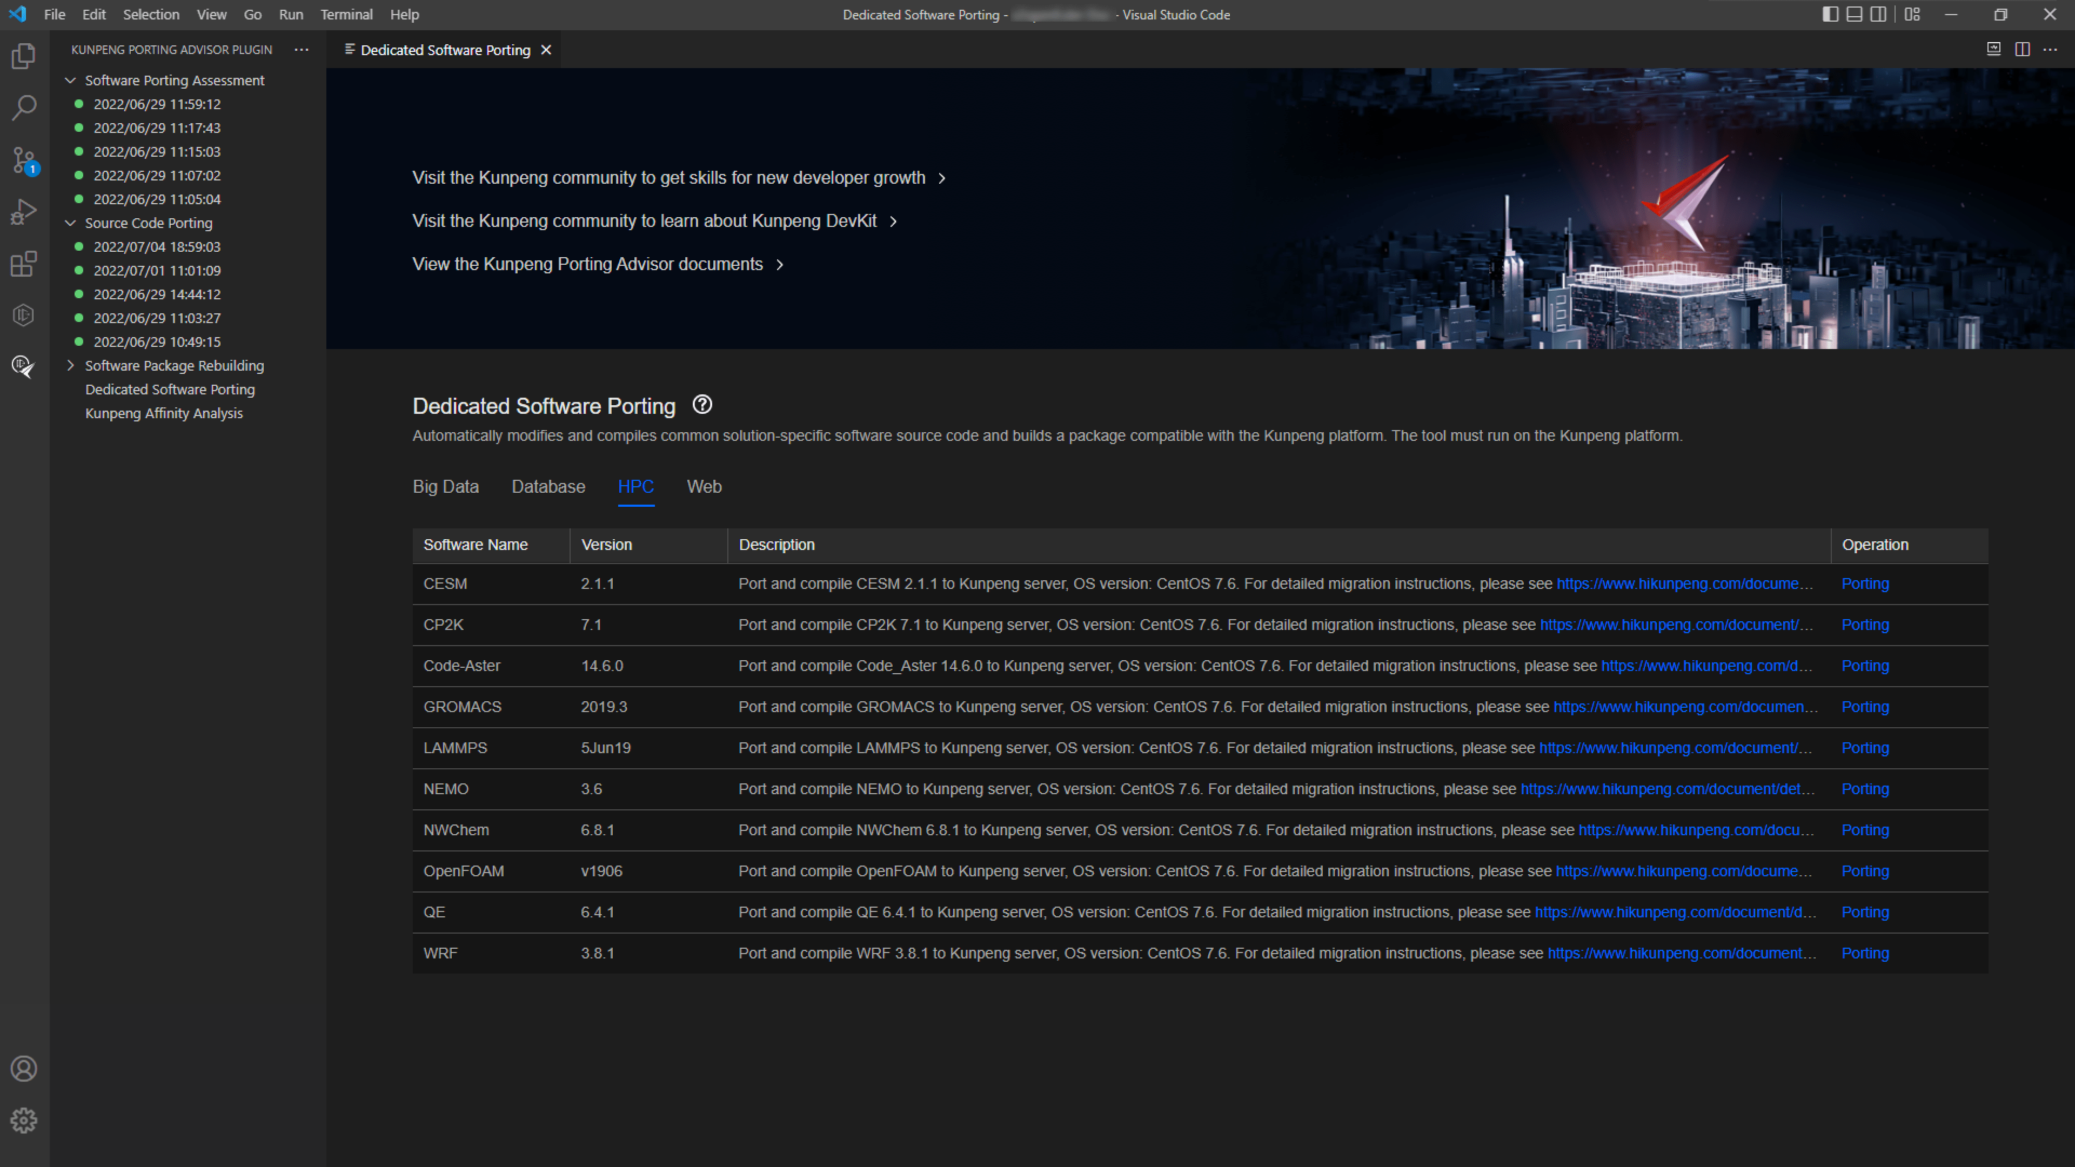Screen dimensions: 2075x1167
Task: Open the Extensions view icon
Action: pos(23,264)
